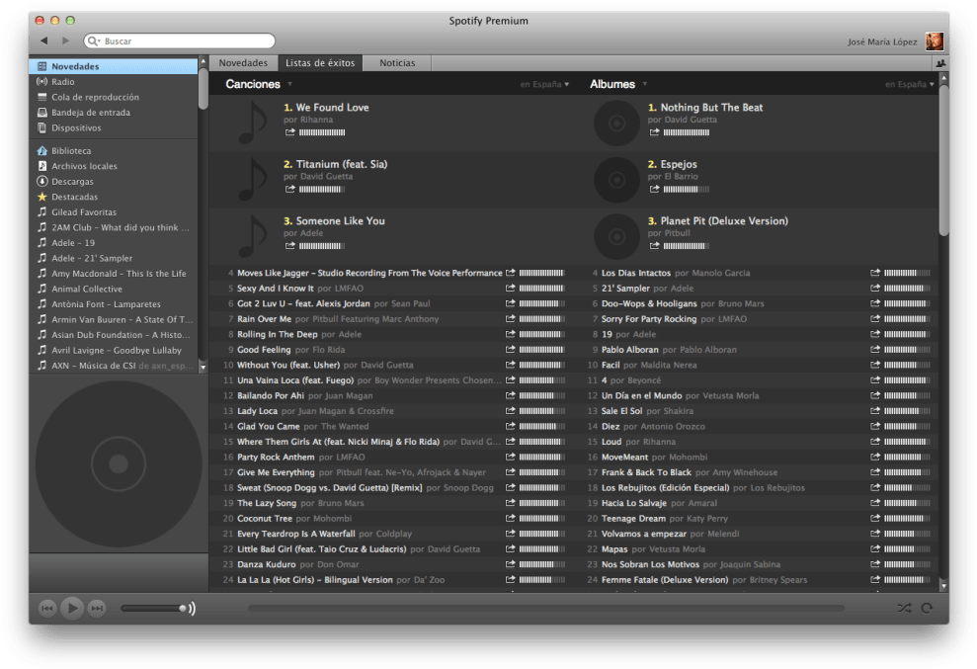Switch to the Novedades tab
The height and width of the screenshot is (669, 977).
click(x=243, y=63)
